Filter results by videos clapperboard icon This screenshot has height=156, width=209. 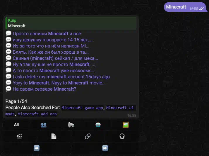pos(19,136)
